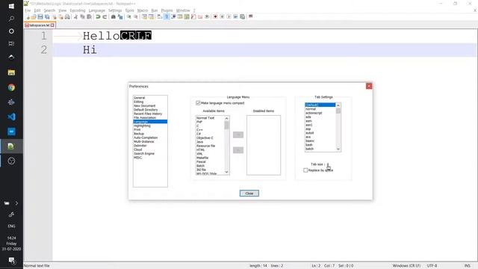Screen dimensions: 478x269
Task: Select Editing in Preferences category list
Action: pyautogui.click(x=150, y=102)
